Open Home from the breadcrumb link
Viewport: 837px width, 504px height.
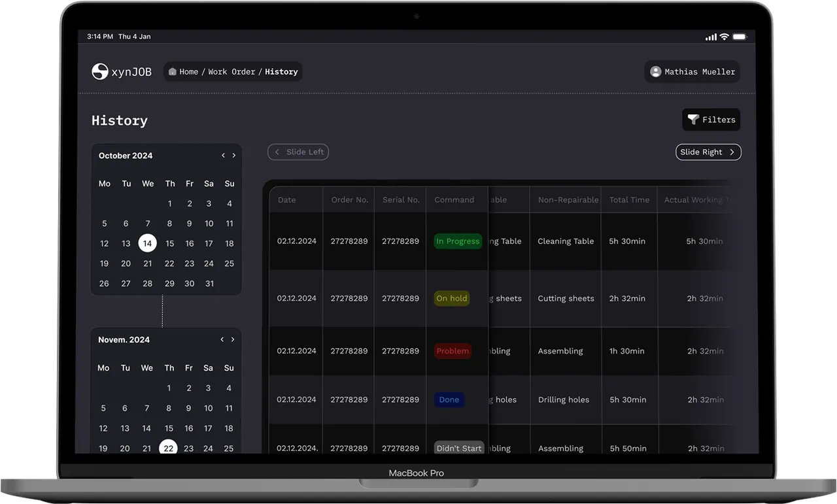pyautogui.click(x=189, y=71)
